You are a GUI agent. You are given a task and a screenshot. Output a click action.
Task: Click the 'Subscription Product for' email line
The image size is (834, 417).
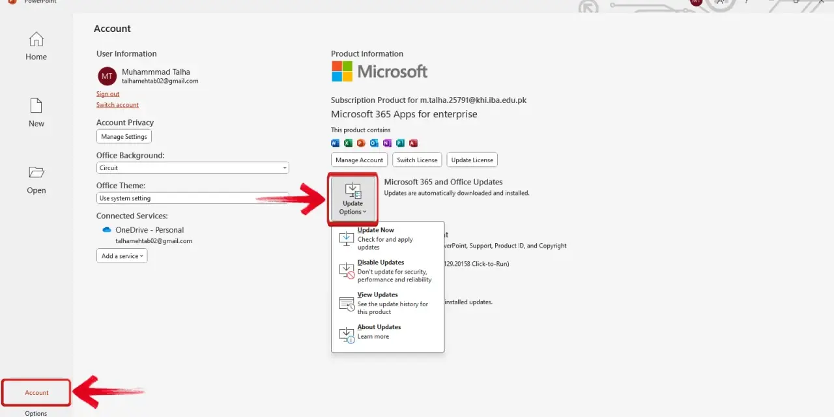(x=428, y=100)
